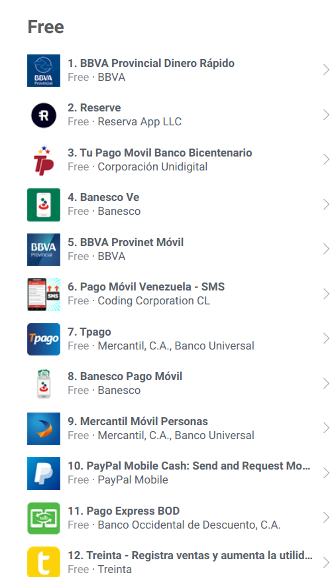
Task: Select the Tu Pago Movil TP icon
Action: coord(43,160)
